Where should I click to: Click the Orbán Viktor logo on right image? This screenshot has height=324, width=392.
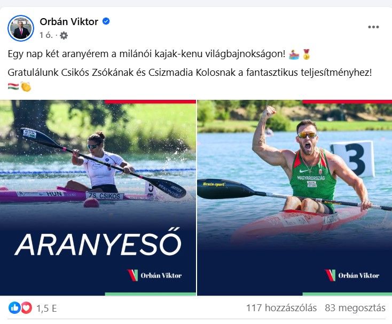click(352, 275)
